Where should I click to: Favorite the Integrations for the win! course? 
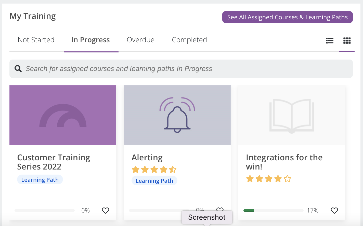(x=334, y=210)
